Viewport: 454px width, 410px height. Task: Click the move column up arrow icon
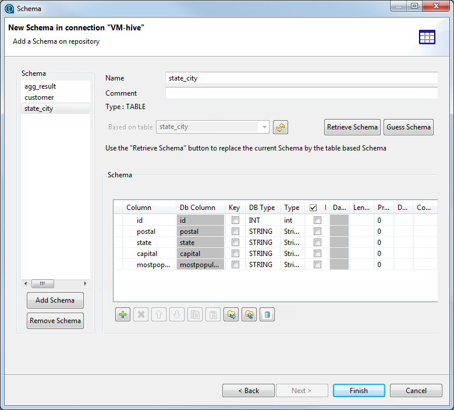(159, 315)
